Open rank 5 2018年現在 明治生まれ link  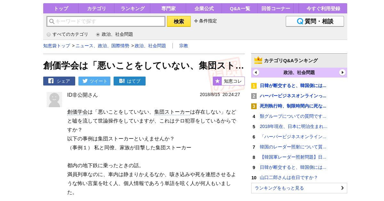pyautogui.click(x=293, y=127)
